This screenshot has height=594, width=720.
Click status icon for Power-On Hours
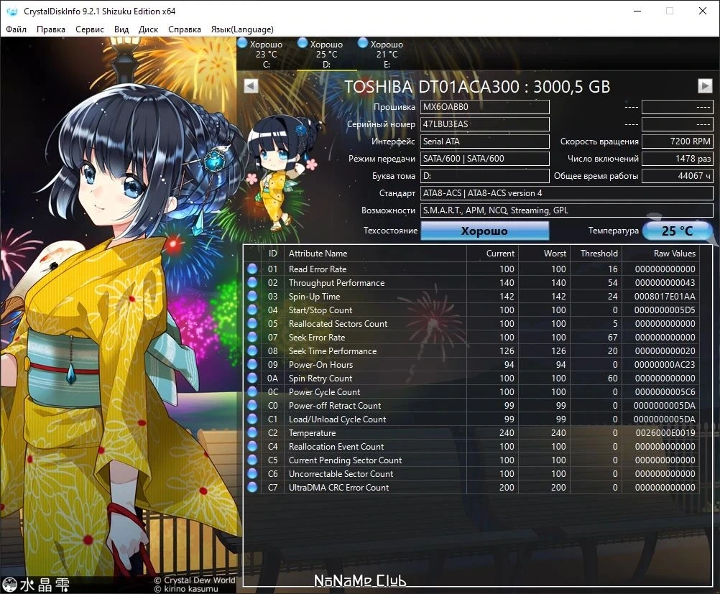pos(252,364)
